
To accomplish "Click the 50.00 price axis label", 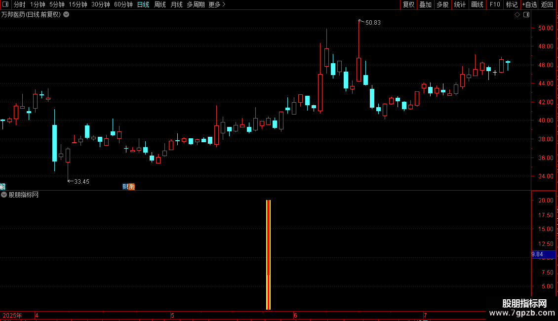I will point(546,28).
